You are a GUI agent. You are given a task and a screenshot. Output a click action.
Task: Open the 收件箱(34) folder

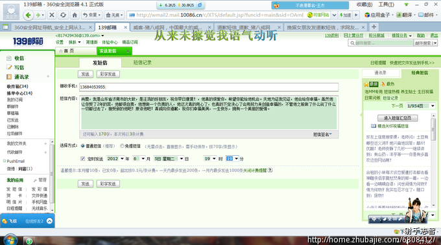coord(18,87)
